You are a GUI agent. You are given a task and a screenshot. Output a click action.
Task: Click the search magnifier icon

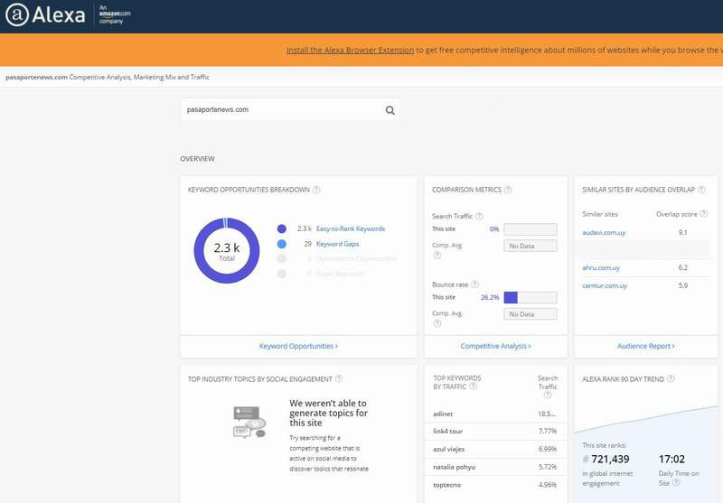[x=390, y=110]
